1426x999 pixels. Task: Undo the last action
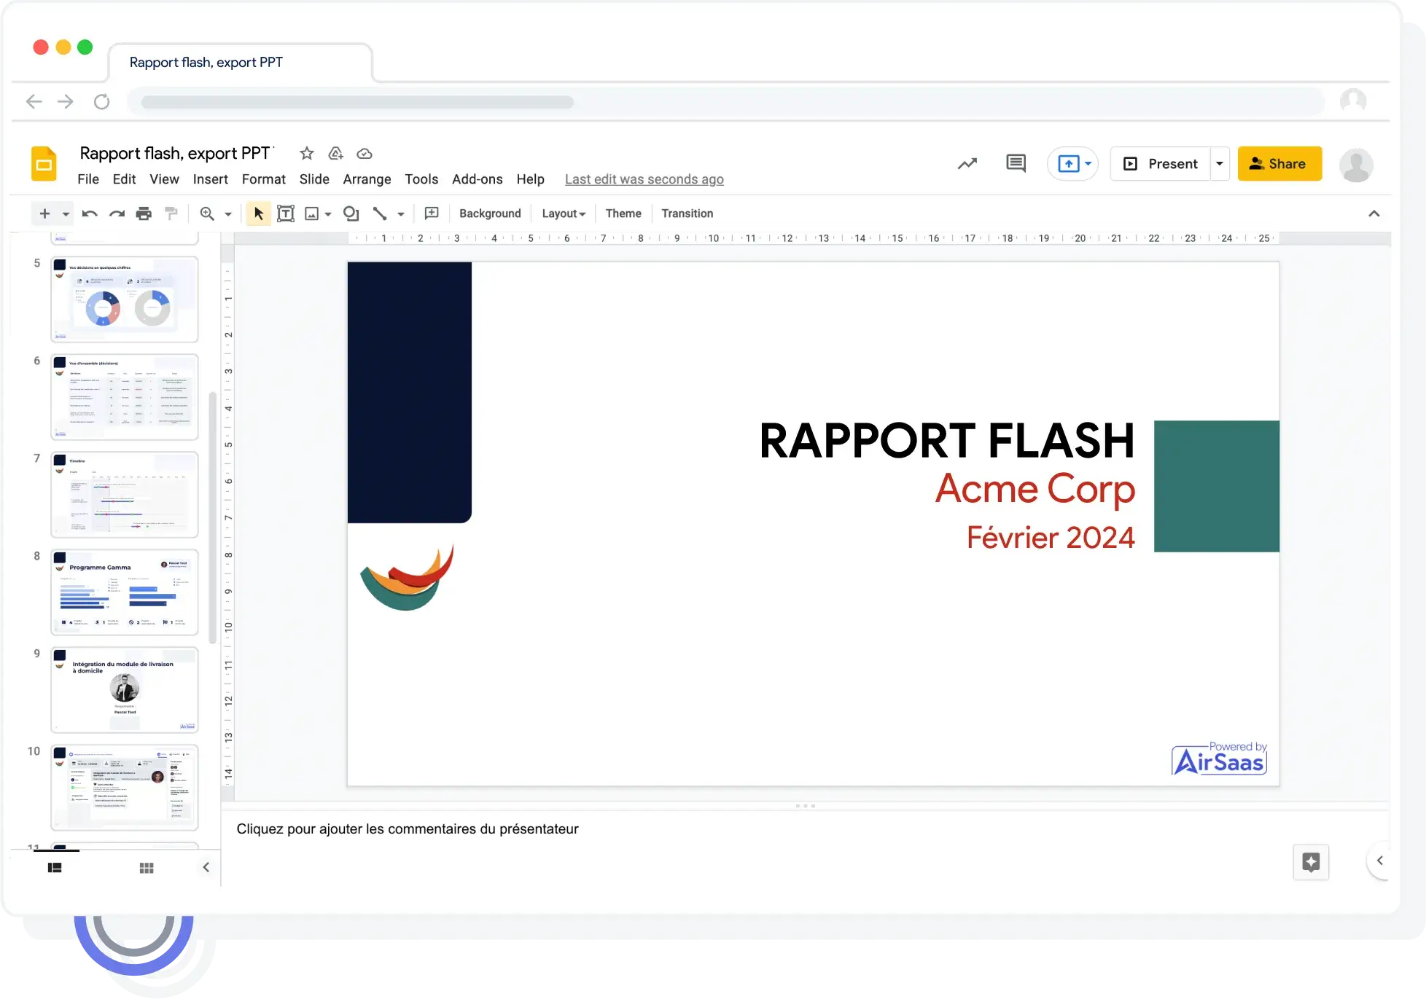pos(89,213)
